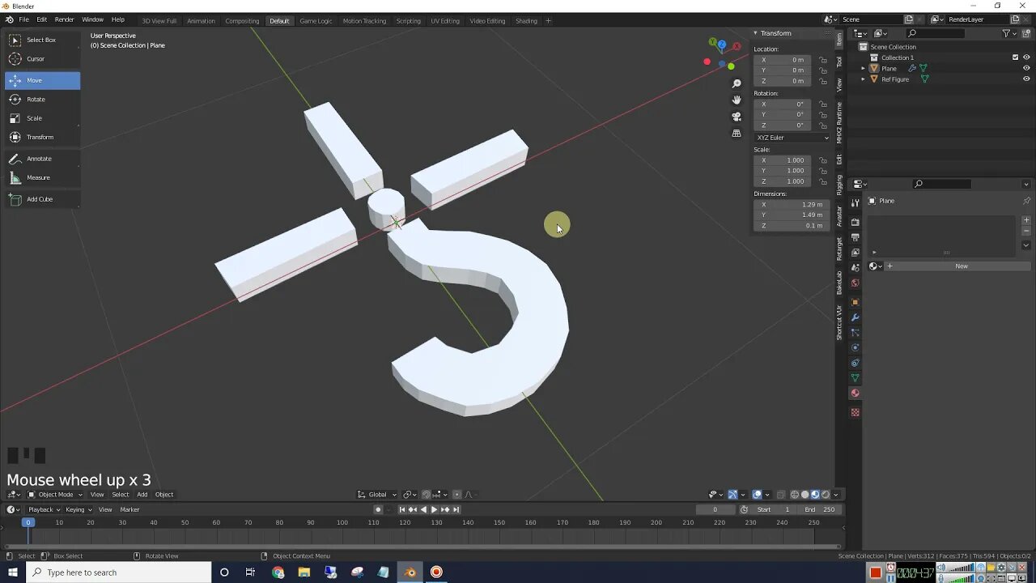The width and height of the screenshot is (1036, 583).
Task: Hide Collection 1 using eye icon
Action: point(1026,57)
